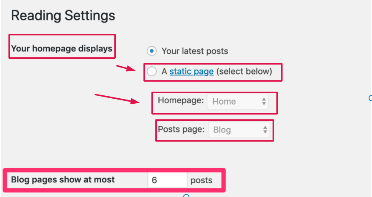Click the red arrow pointing at the static page option

[127, 68]
